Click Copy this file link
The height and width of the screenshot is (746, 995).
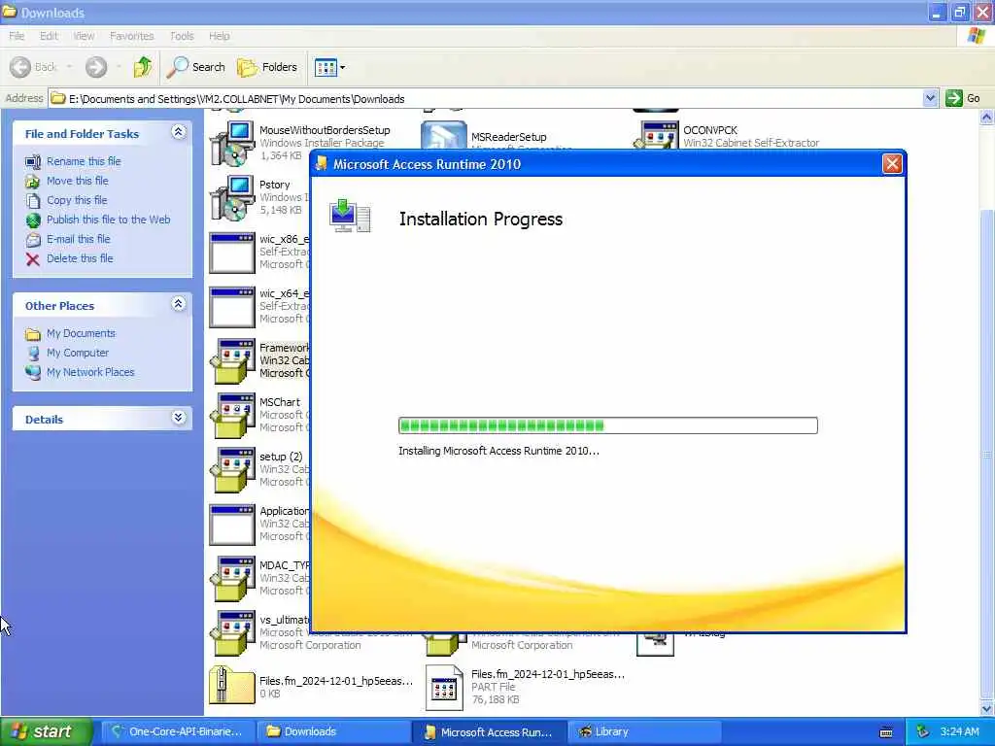(77, 200)
